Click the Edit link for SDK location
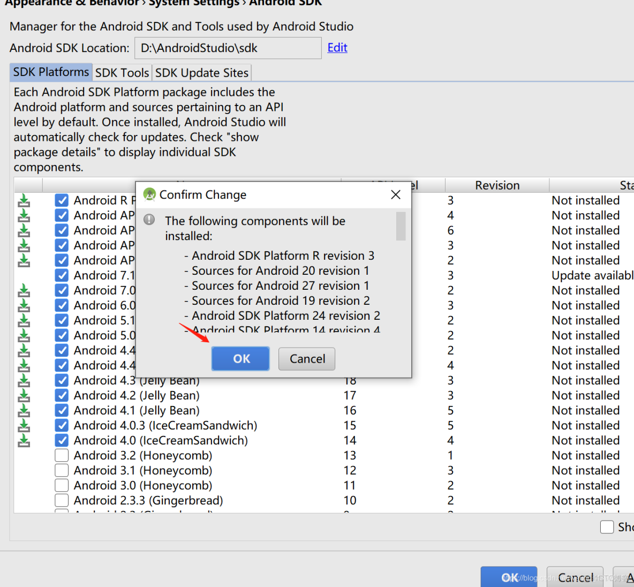Image resolution: width=634 pixels, height=587 pixels. pos(337,47)
